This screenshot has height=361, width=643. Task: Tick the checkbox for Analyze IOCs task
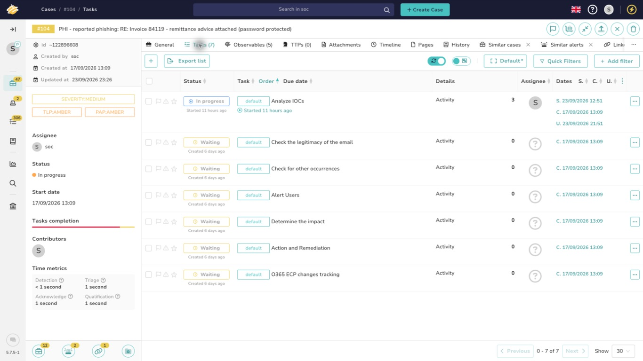click(x=149, y=101)
